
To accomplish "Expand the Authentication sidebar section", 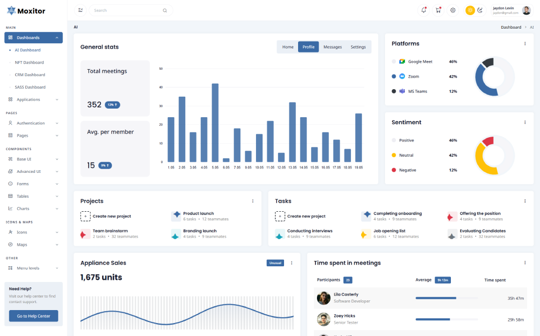I will 33,123.
